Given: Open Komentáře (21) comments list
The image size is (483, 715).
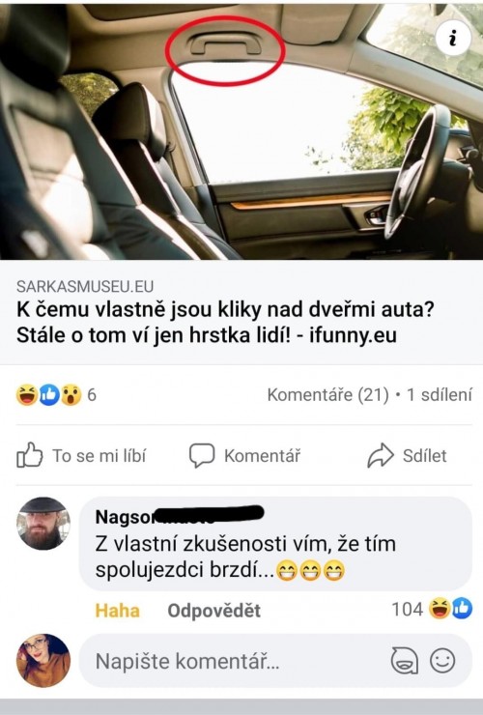Looking at the screenshot, I should tap(327, 395).
